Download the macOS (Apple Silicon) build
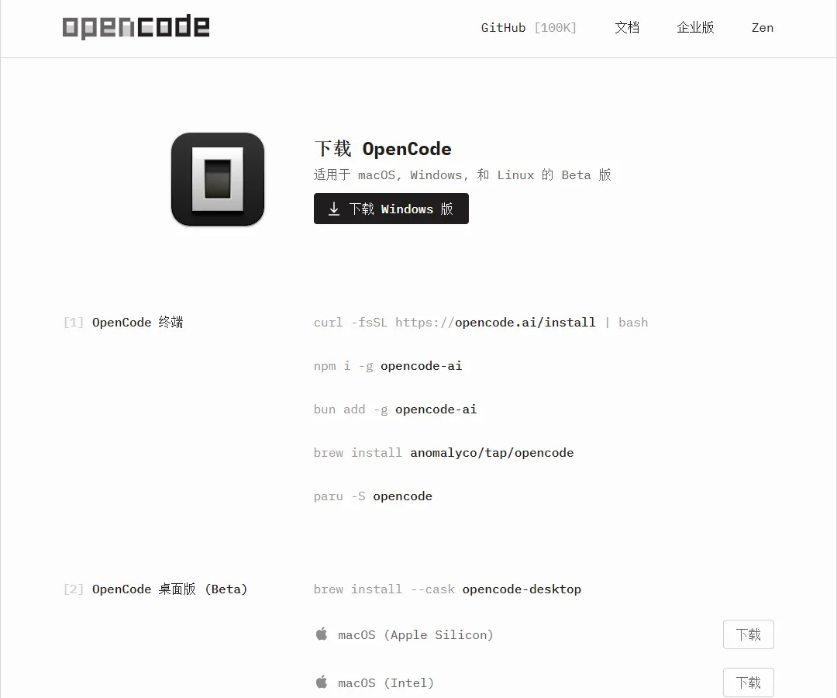This screenshot has height=698, width=837. click(749, 634)
